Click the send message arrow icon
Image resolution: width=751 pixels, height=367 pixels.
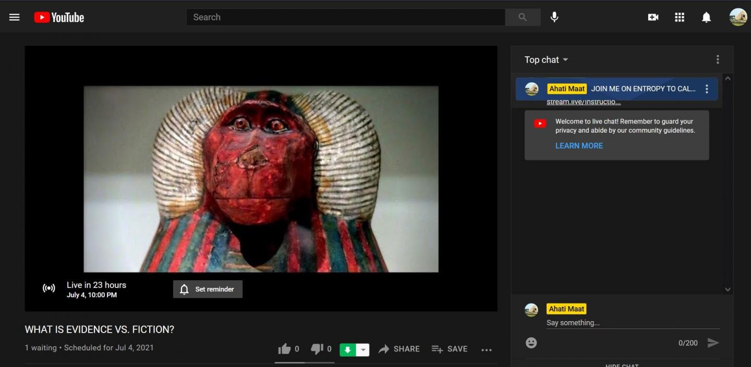(x=713, y=343)
